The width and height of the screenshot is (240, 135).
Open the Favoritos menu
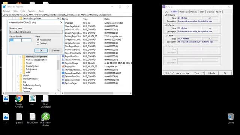coord(32,11)
